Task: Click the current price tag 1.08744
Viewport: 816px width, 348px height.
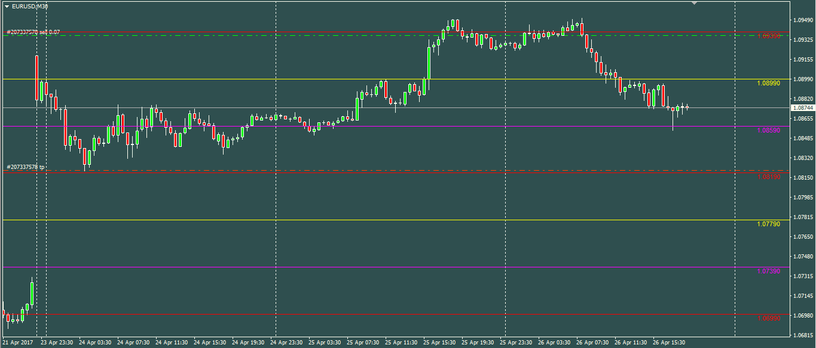Action: click(802, 108)
